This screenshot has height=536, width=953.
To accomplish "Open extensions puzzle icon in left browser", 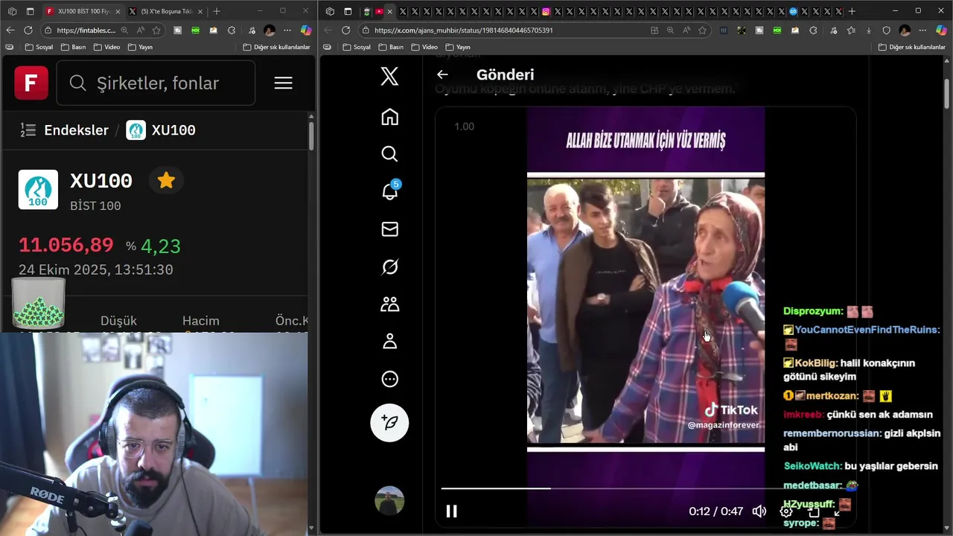I will pyautogui.click(x=232, y=30).
